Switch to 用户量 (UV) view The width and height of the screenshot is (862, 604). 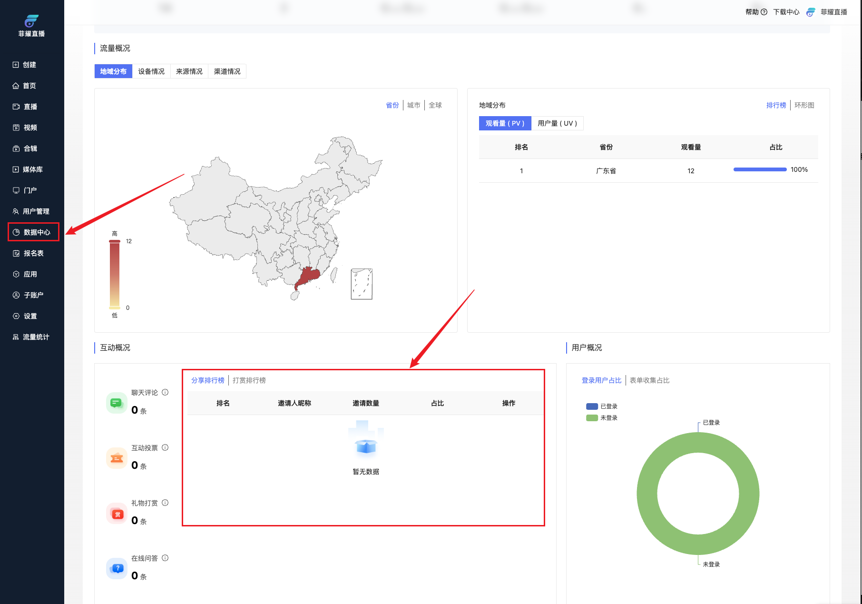click(557, 123)
